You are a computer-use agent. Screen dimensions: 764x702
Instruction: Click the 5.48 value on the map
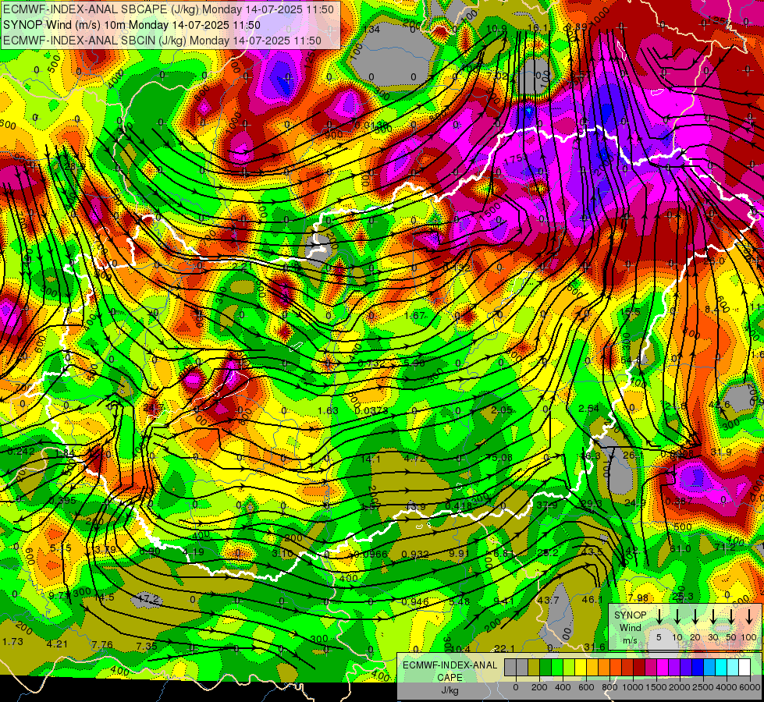click(460, 601)
